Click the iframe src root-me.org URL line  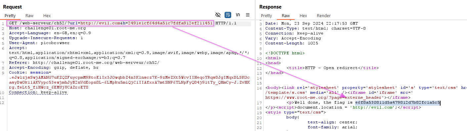click(x=338, y=97)
